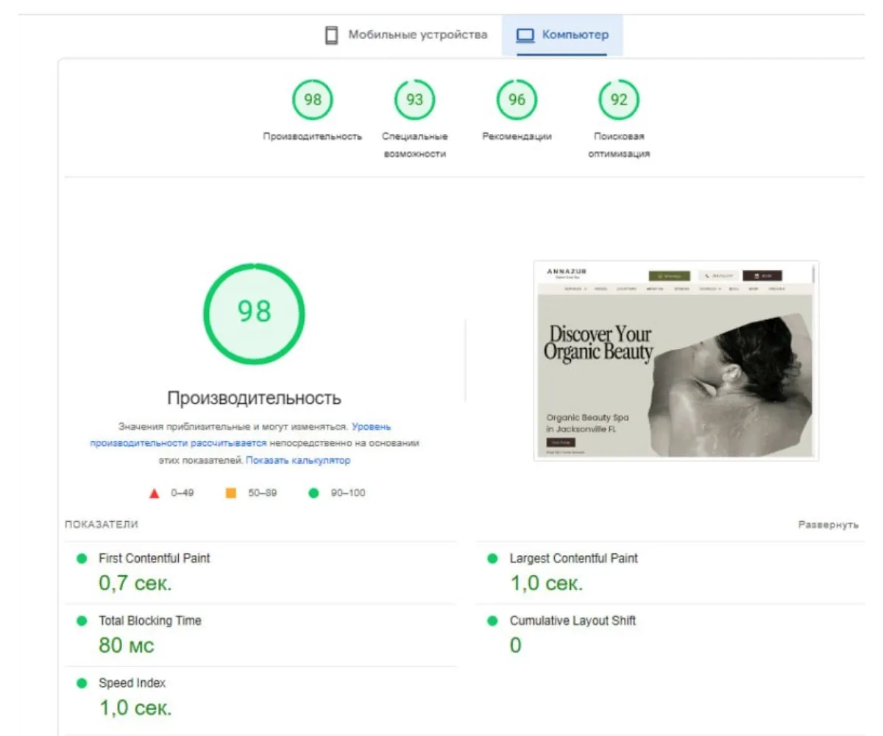Switch to the Компьютер tab label
Image resolution: width=883 pixels, height=736 pixels.
(x=575, y=35)
